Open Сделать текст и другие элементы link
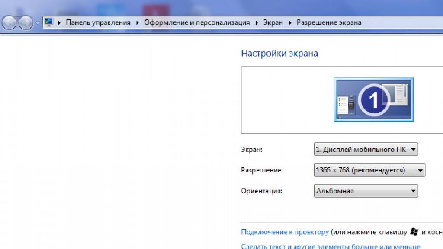Screen dimensions: 443x249 click(x=331, y=246)
